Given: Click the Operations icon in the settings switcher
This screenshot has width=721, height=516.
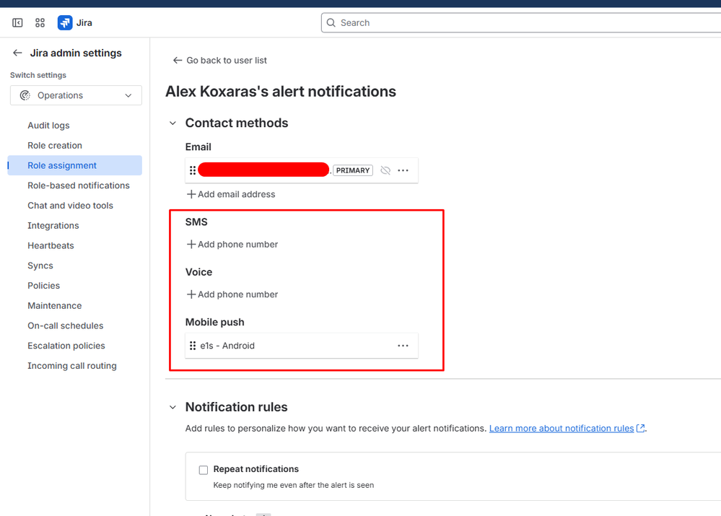Looking at the screenshot, I should (x=25, y=95).
